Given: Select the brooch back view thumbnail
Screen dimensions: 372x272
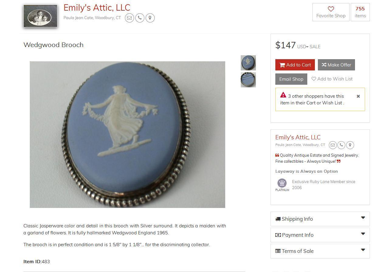Looking at the screenshot, I should [x=248, y=80].
